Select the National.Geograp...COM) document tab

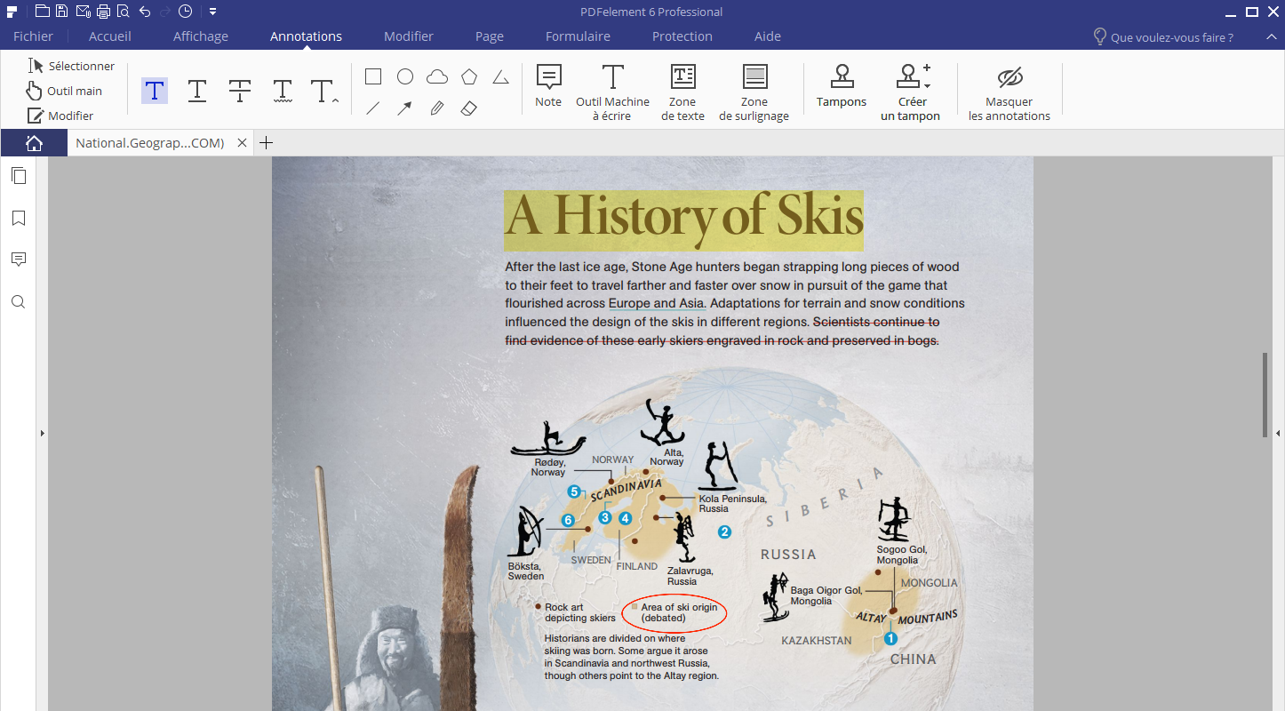tap(149, 143)
